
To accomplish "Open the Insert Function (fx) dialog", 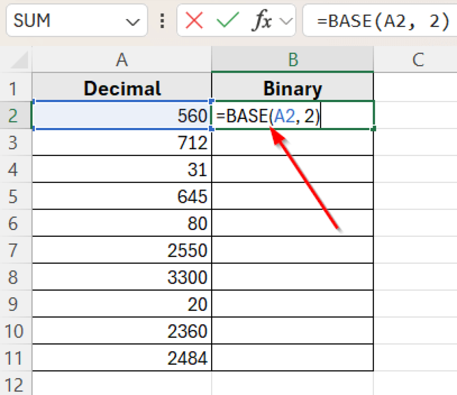I will coord(262,20).
